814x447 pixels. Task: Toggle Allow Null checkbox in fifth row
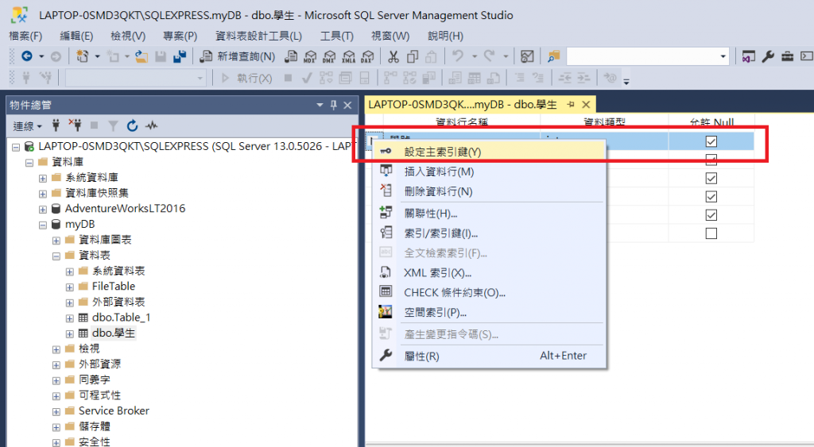[x=711, y=214]
